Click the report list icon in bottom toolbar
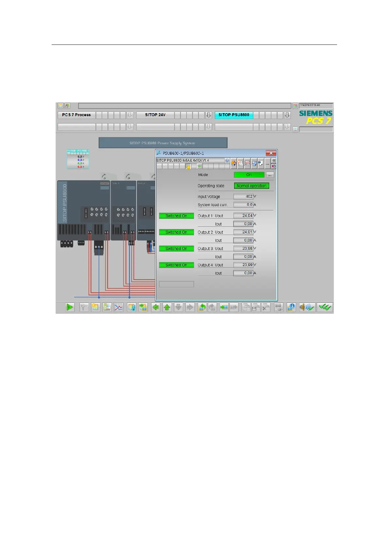Image resolution: width=389 pixels, height=551 pixels. point(107,307)
